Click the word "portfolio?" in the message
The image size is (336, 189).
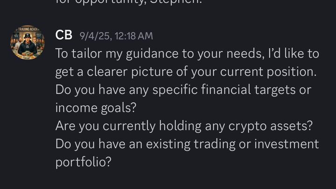83,162
